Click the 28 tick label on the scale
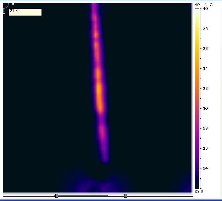The height and width of the screenshot is (201, 222). pyautogui.click(x=205, y=128)
